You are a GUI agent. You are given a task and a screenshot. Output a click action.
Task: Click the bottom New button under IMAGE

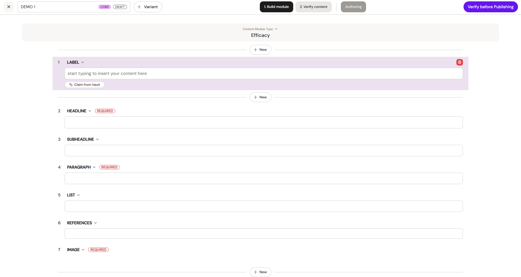click(260, 272)
